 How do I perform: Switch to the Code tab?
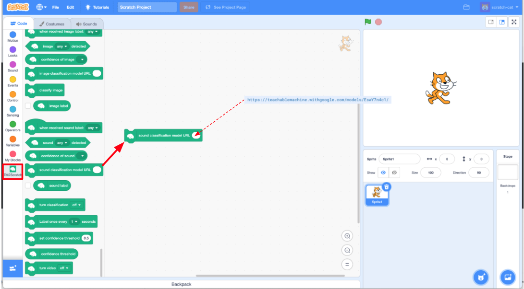tap(19, 23)
